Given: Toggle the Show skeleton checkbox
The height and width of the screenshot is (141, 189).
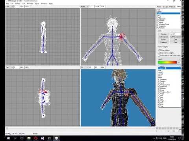Looking at the screenshot, I should (159, 50).
